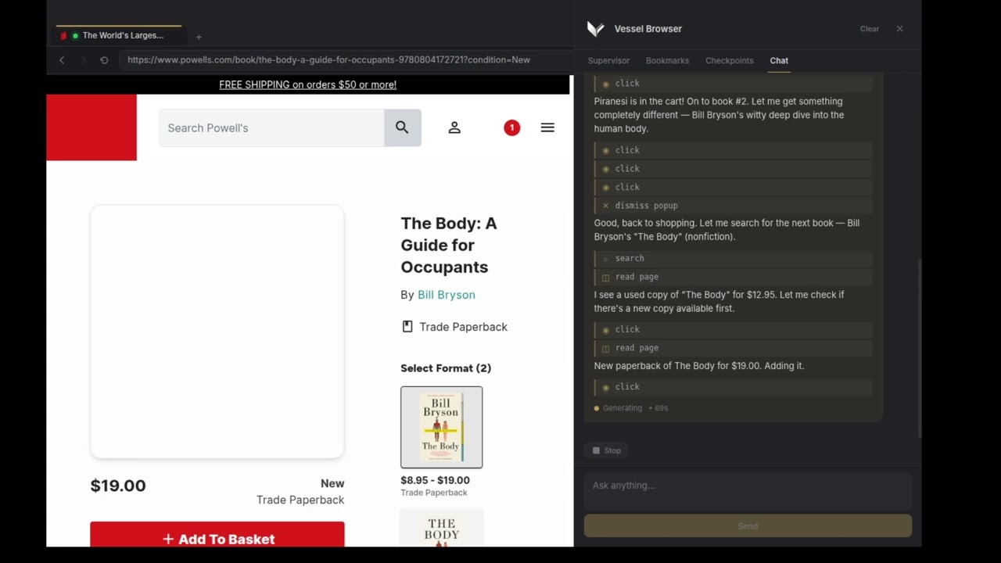Click the Powell's red logo block

(x=91, y=127)
